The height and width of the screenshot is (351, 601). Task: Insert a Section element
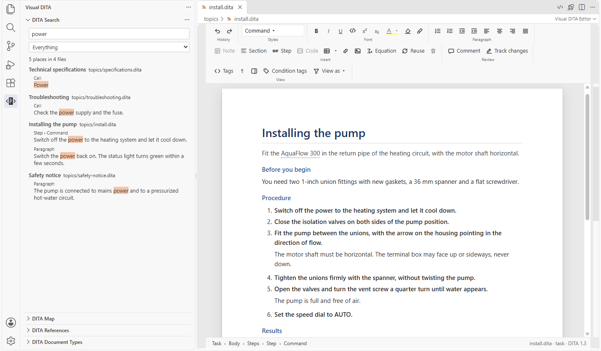[x=254, y=51]
